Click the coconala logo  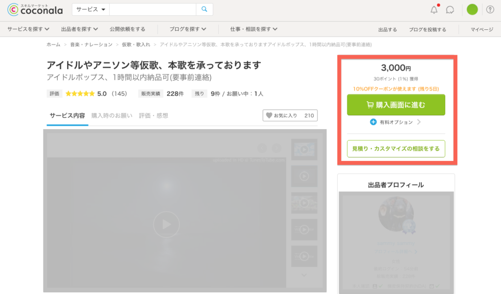pos(35,9)
